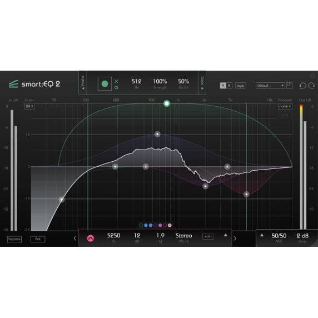Screen dimensions: 318x318
Task: Click the 50% Width value
Action: [183, 82]
